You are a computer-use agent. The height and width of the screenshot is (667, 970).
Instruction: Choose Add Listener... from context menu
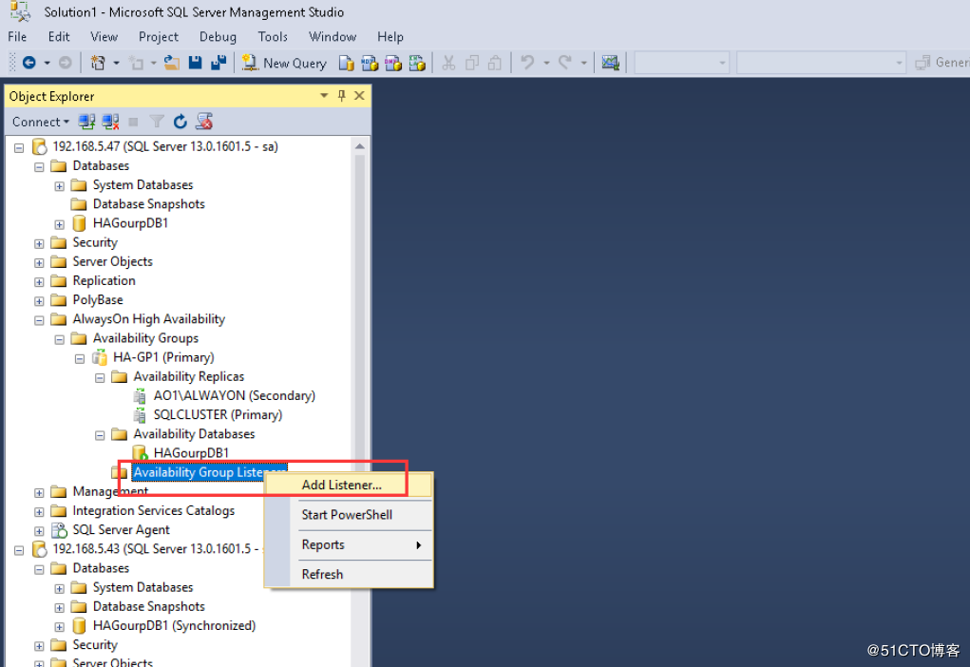pyautogui.click(x=350, y=486)
